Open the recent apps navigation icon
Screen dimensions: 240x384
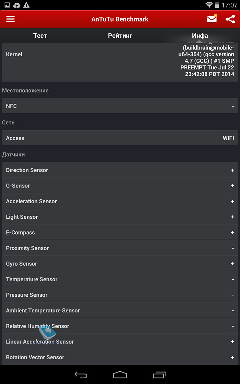pyautogui.click(x=159, y=375)
